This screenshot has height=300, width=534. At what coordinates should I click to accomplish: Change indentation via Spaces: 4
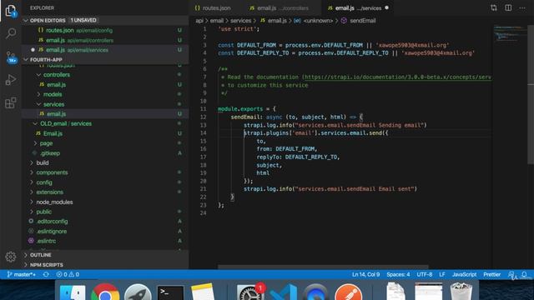pos(398,274)
